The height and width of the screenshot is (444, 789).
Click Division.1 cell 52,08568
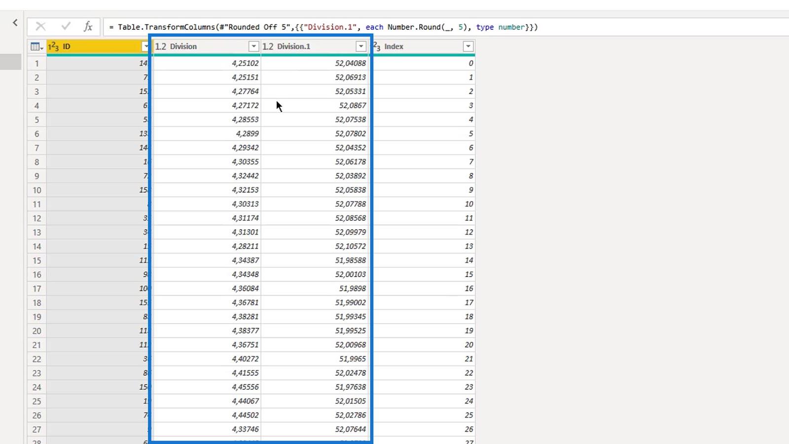[x=315, y=218]
